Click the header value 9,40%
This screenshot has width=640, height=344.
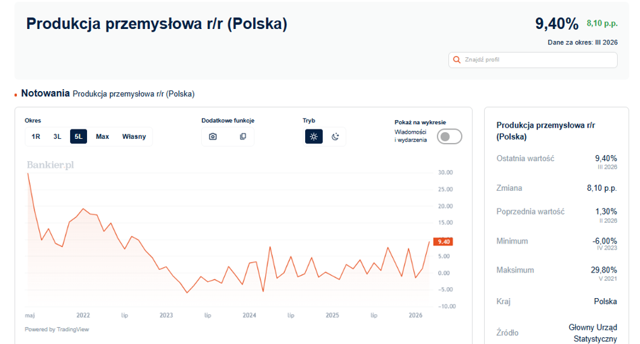(x=557, y=24)
